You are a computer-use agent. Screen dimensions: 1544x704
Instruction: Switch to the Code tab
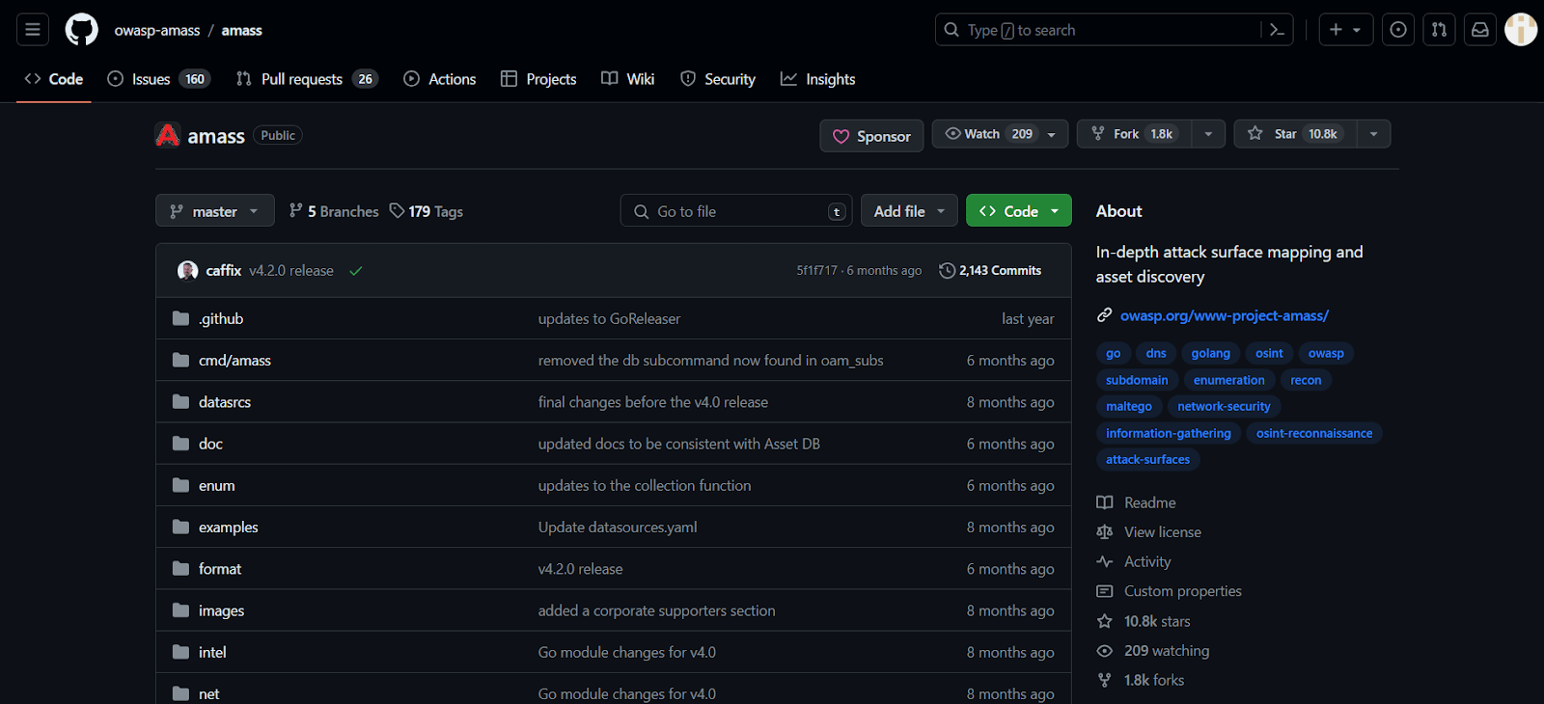pyautogui.click(x=54, y=79)
